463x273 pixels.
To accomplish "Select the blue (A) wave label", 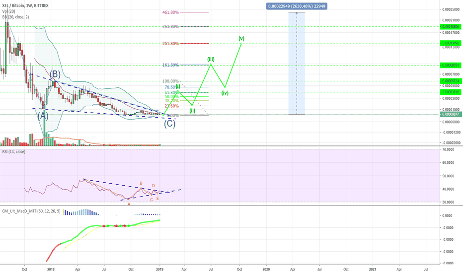I will click(43, 116).
